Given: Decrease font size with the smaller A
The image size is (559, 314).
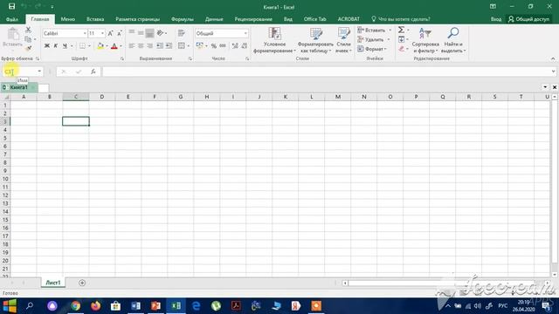Looking at the screenshot, I should point(120,33).
